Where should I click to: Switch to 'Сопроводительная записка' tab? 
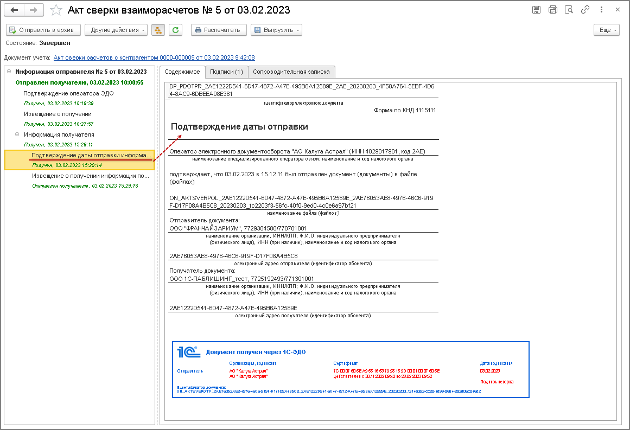point(291,72)
